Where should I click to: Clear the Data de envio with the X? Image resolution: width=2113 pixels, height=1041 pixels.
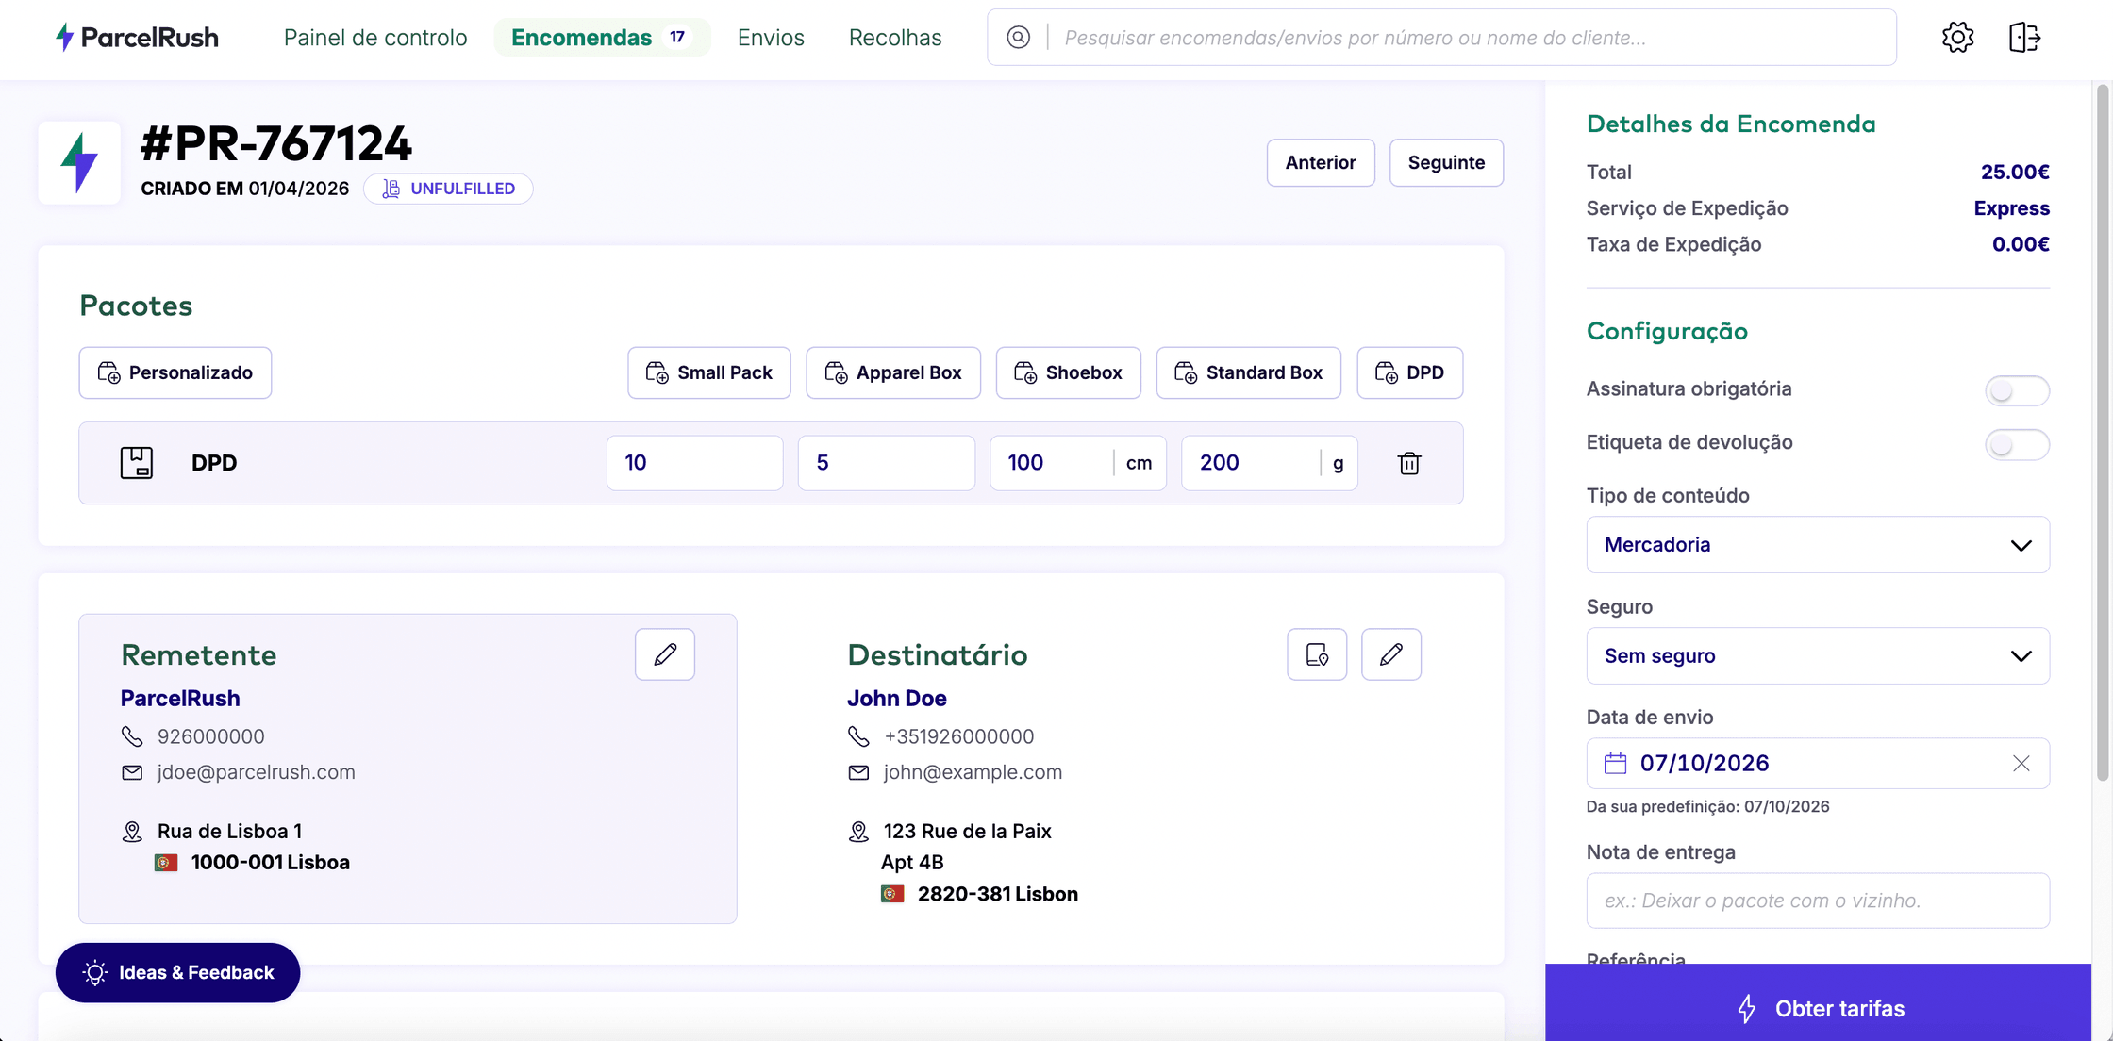pos(2021,764)
